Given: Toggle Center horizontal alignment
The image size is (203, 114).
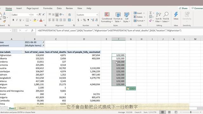Looking at the screenshot, I should (x=53, y=20).
